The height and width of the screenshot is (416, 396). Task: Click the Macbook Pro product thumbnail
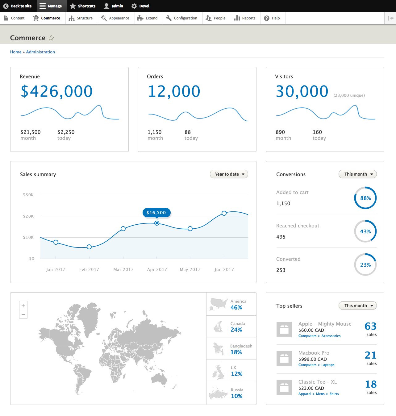(x=284, y=359)
